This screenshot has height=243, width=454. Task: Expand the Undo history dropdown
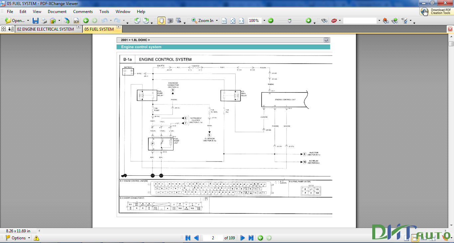(x=110, y=21)
